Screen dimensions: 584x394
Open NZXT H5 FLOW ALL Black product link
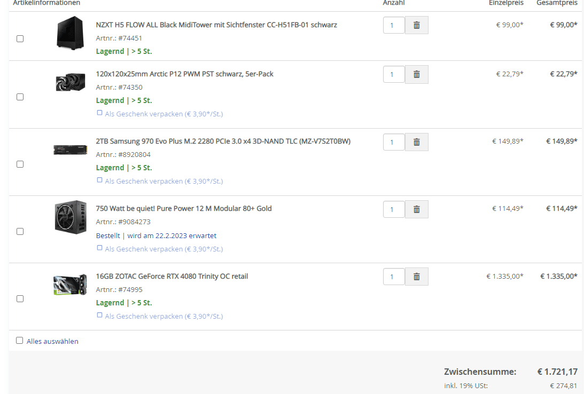tap(216, 25)
